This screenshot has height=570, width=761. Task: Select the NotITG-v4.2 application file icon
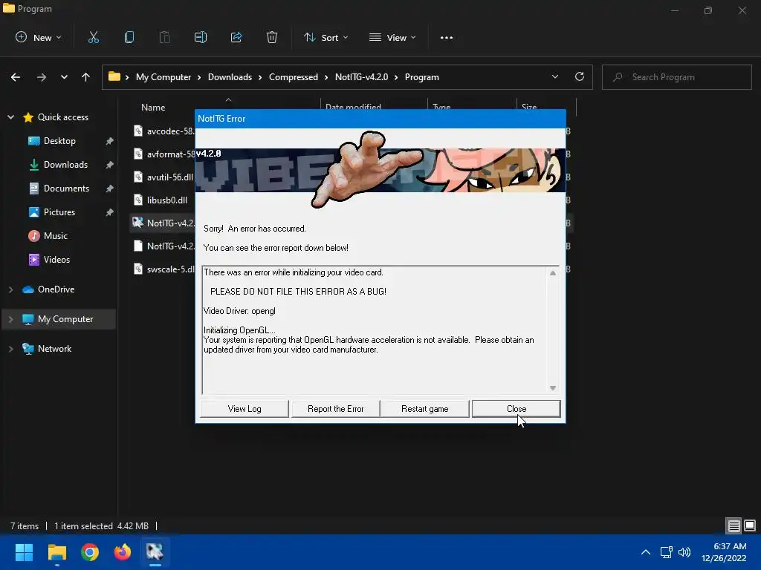coord(137,223)
